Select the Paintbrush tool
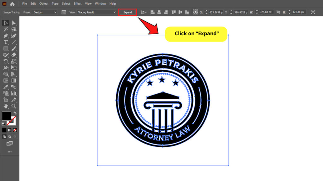 tap(14, 48)
